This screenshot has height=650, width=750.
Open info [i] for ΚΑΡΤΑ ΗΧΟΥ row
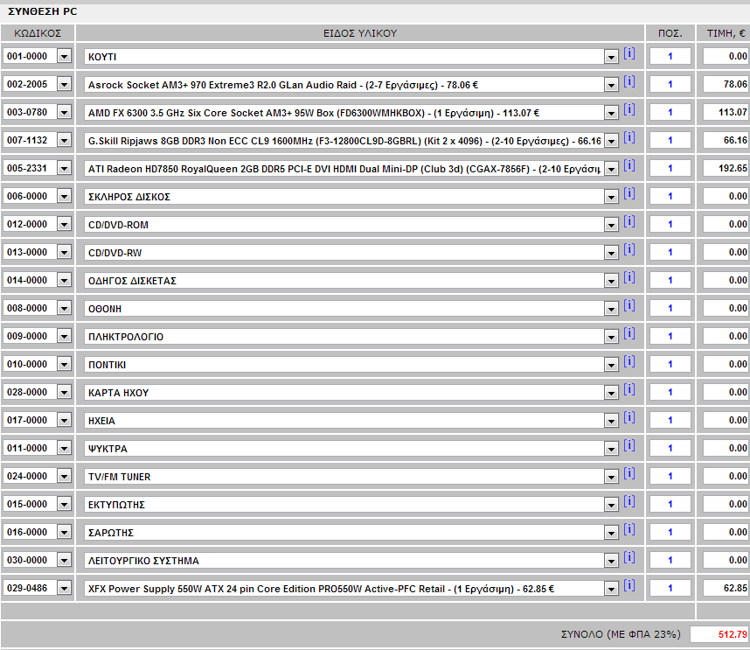[629, 389]
